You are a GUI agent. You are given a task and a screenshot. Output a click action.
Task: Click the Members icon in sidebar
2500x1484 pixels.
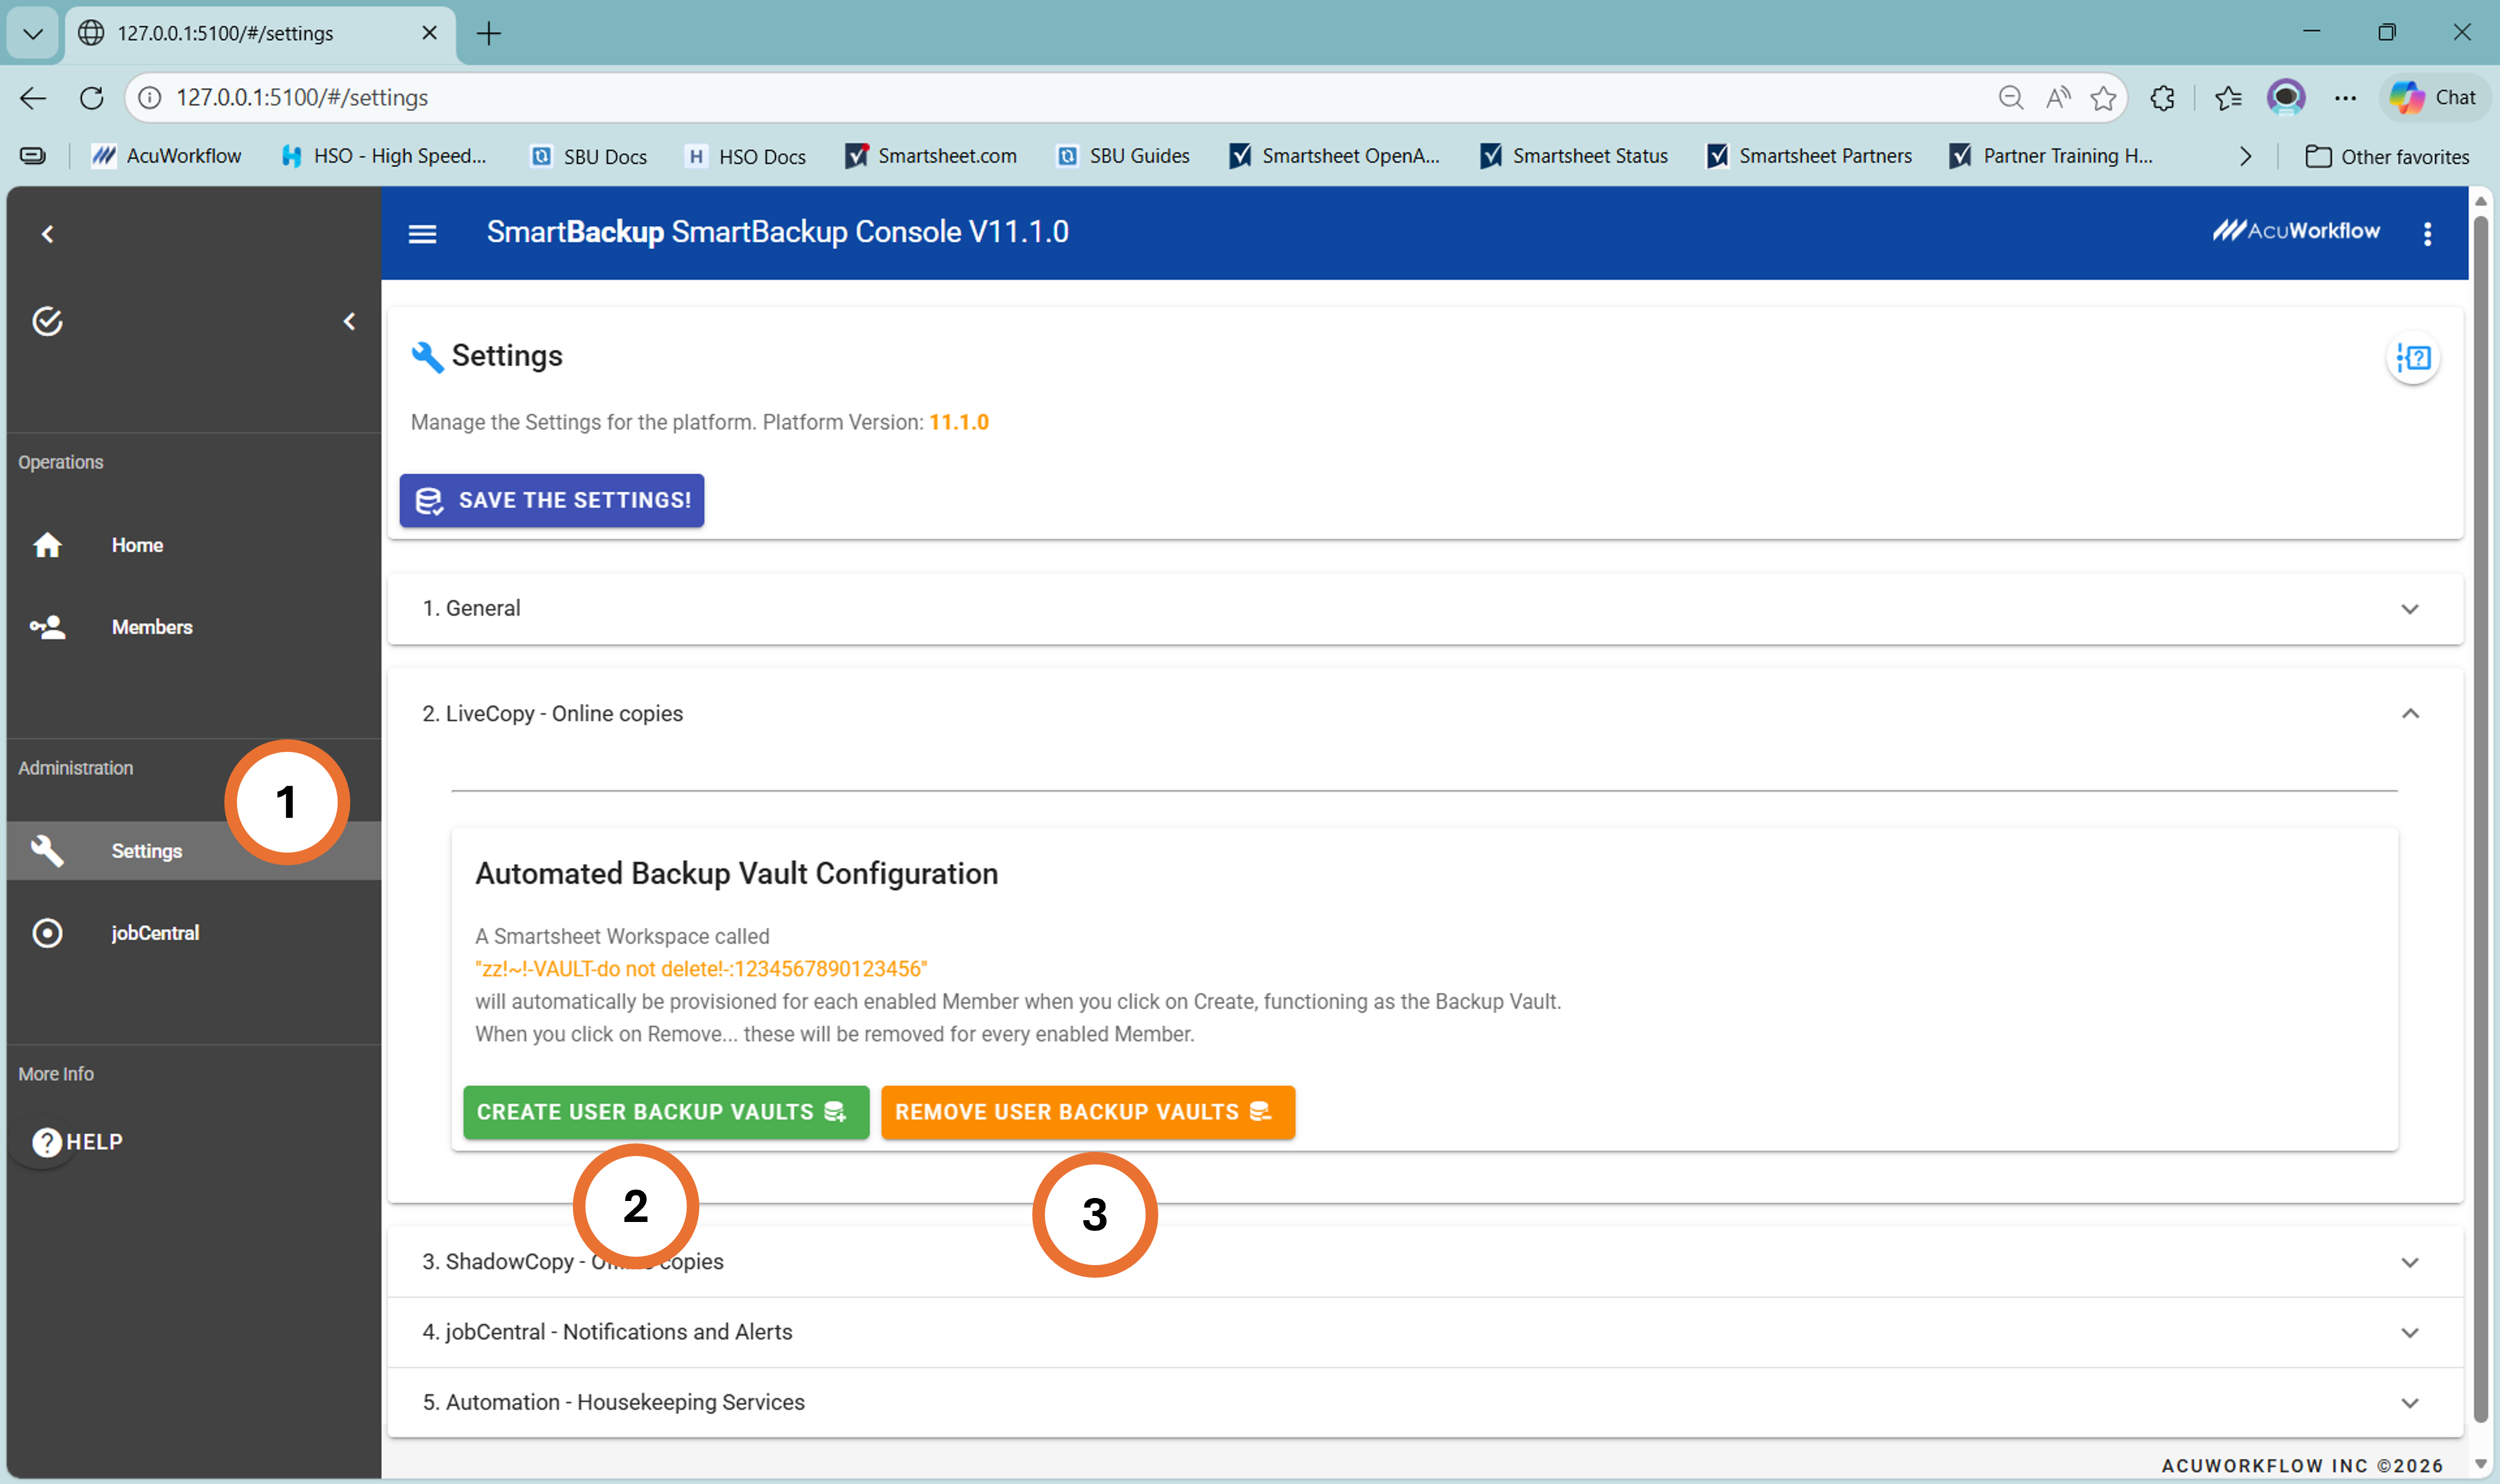[x=47, y=627]
